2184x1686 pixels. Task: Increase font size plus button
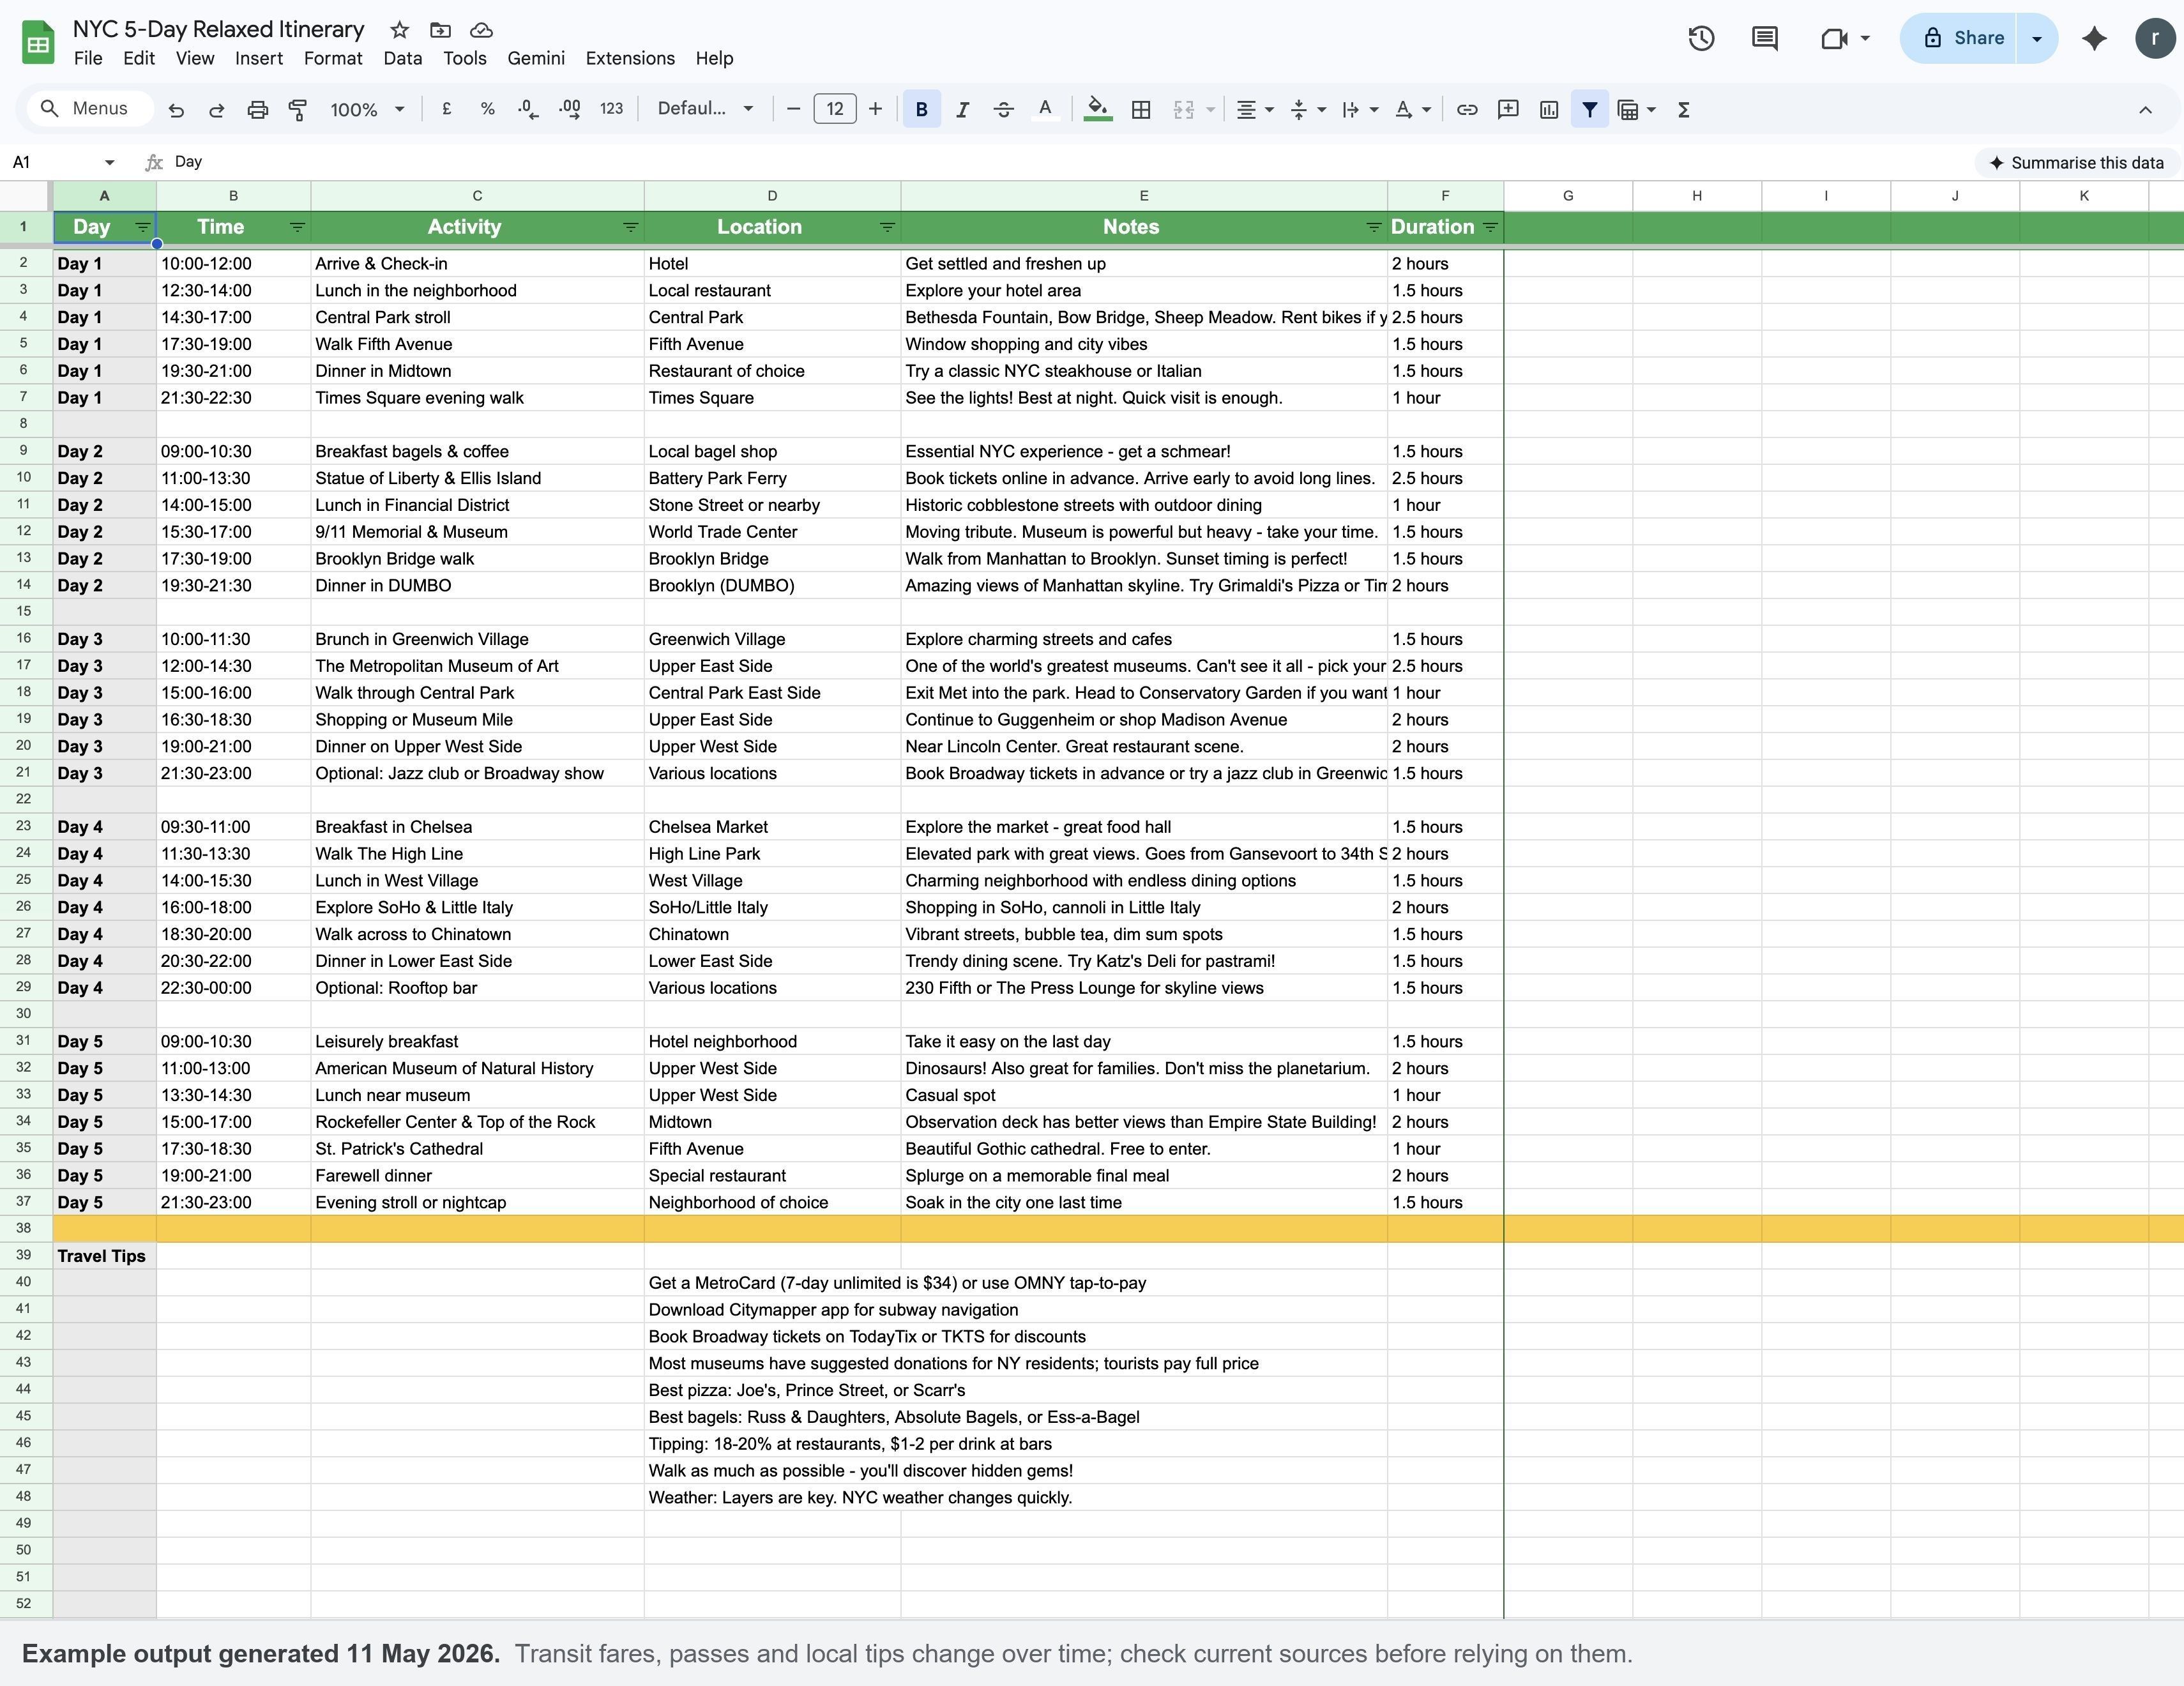(876, 109)
